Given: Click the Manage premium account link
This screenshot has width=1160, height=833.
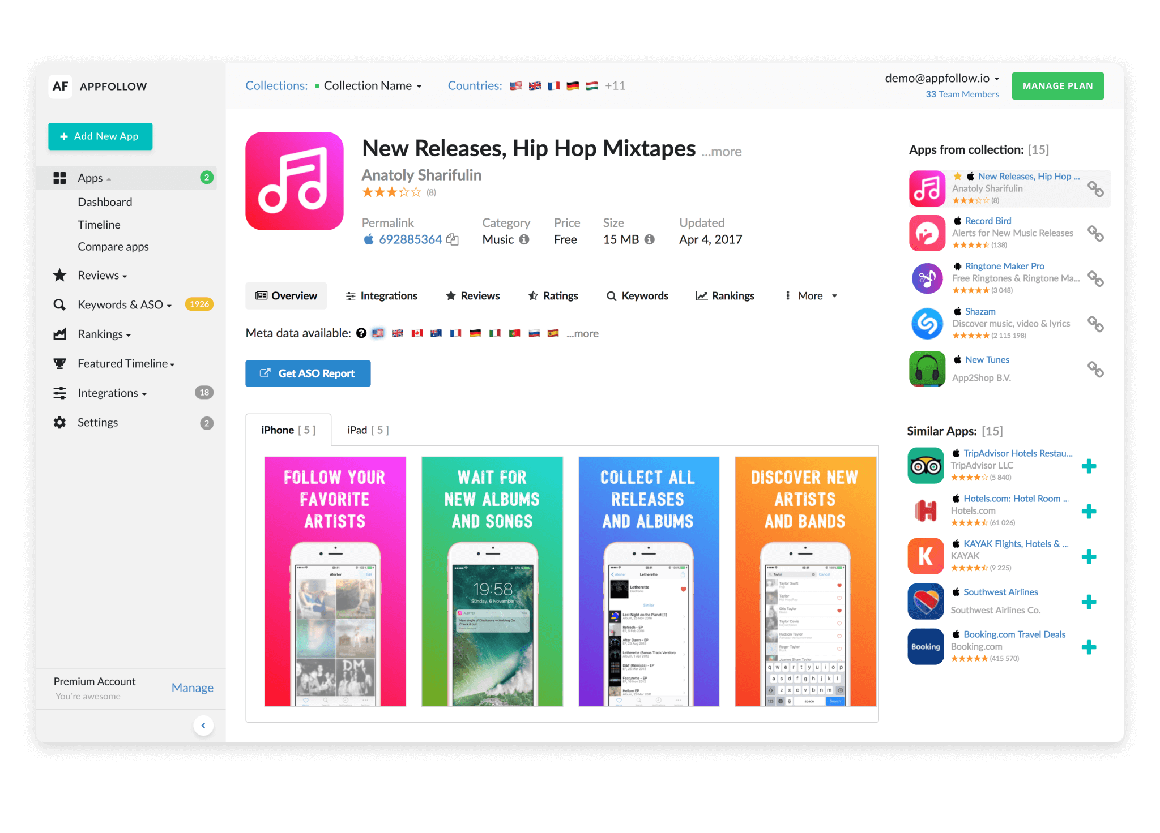Looking at the screenshot, I should click(x=193, y=688).
